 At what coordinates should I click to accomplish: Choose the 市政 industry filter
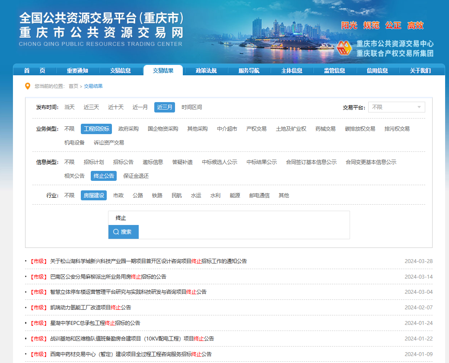point(118,195)
